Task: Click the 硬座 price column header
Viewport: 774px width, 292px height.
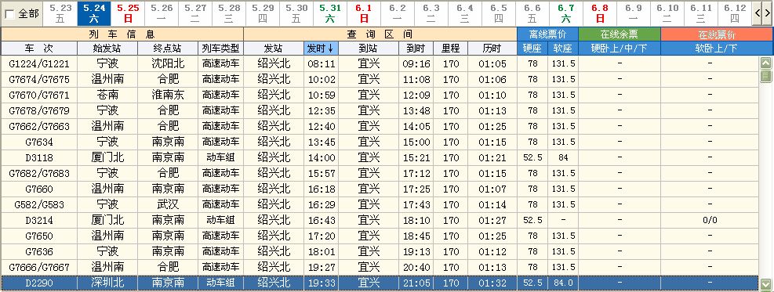Action: pyautogui.click(x=532, y=49)
